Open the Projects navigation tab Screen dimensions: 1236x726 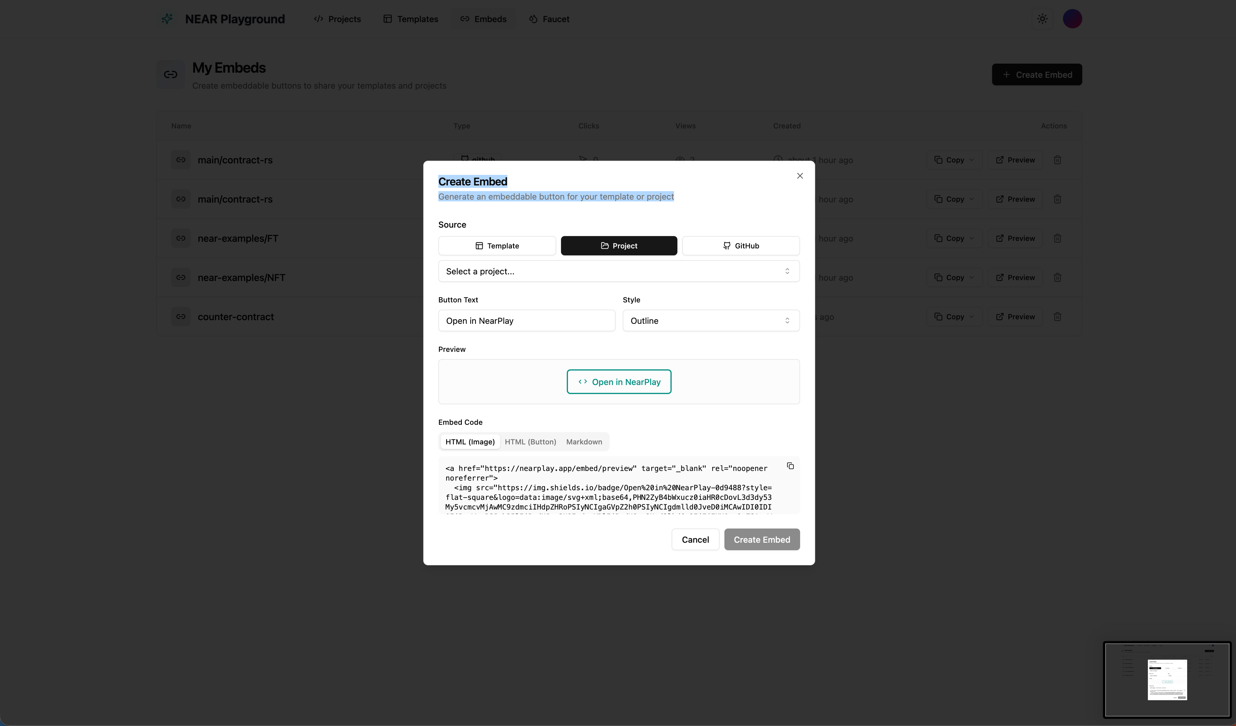pos(337,19)
